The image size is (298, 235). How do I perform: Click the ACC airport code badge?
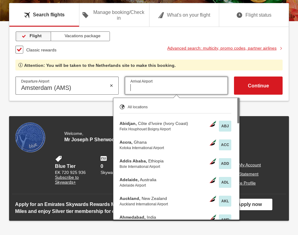tap(225, 145)
